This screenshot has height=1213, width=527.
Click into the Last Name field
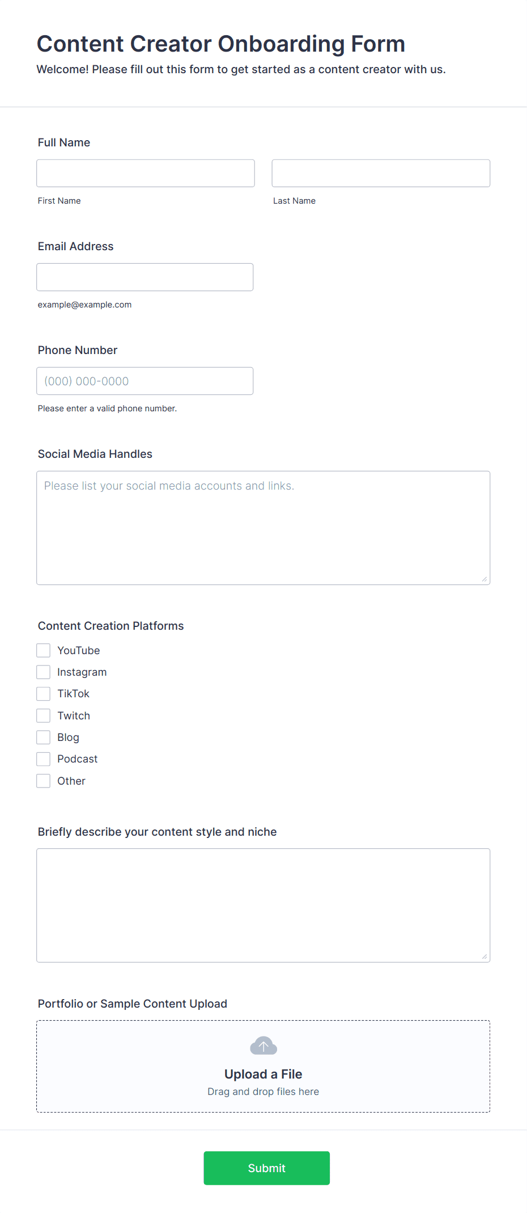tap(381, 173)
